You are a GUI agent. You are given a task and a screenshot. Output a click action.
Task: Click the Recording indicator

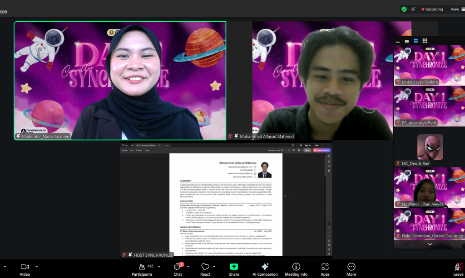[x=432, y=9]
